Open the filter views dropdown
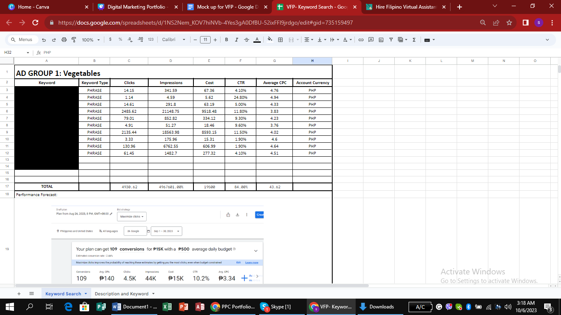 (x=402, y=40)
